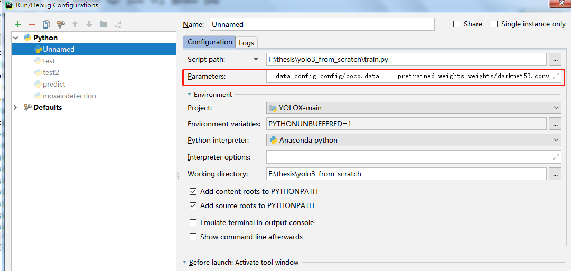Select the Unnamed configuration

(93, 49)
